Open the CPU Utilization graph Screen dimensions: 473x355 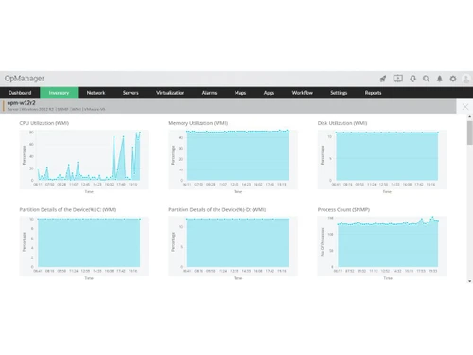[84, 160]
